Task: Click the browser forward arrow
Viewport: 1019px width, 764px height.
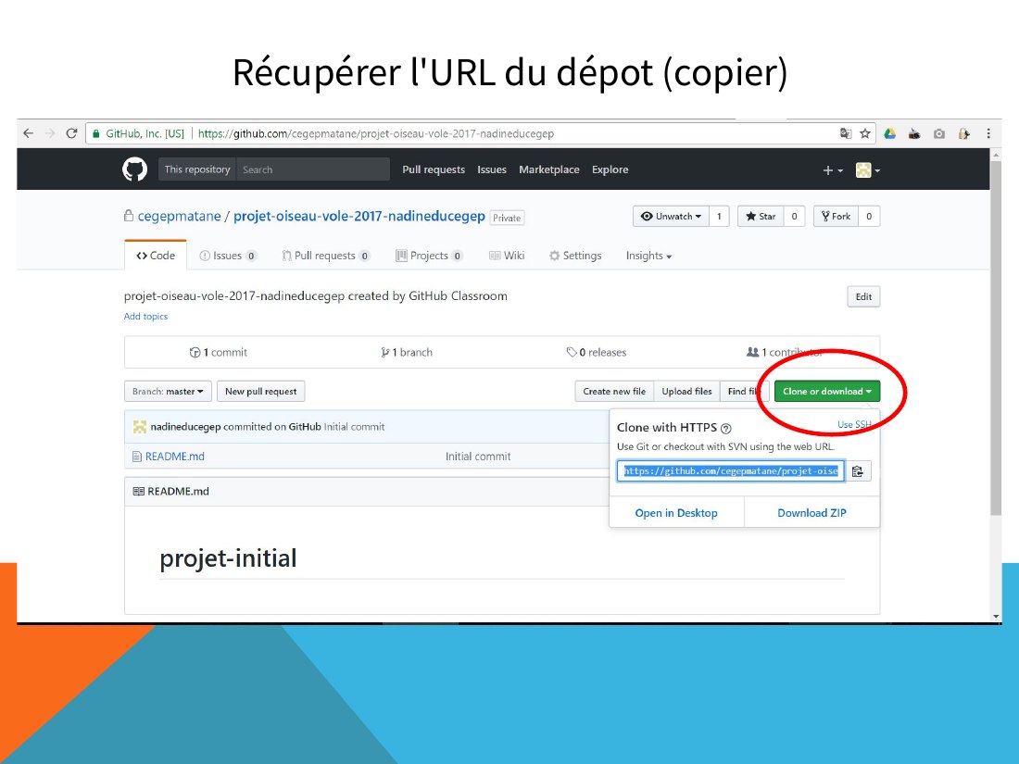Action: click(50, 133)
